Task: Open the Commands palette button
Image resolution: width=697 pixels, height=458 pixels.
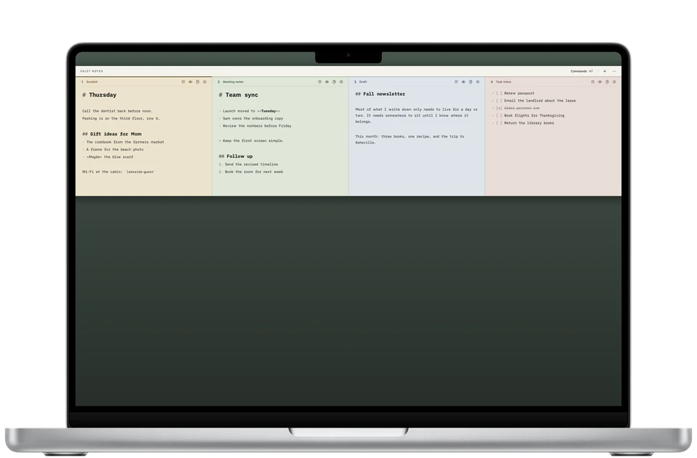Action: (582, 71)
